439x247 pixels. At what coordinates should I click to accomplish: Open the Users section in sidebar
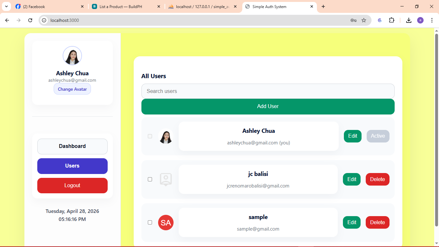tap(72, 166)
